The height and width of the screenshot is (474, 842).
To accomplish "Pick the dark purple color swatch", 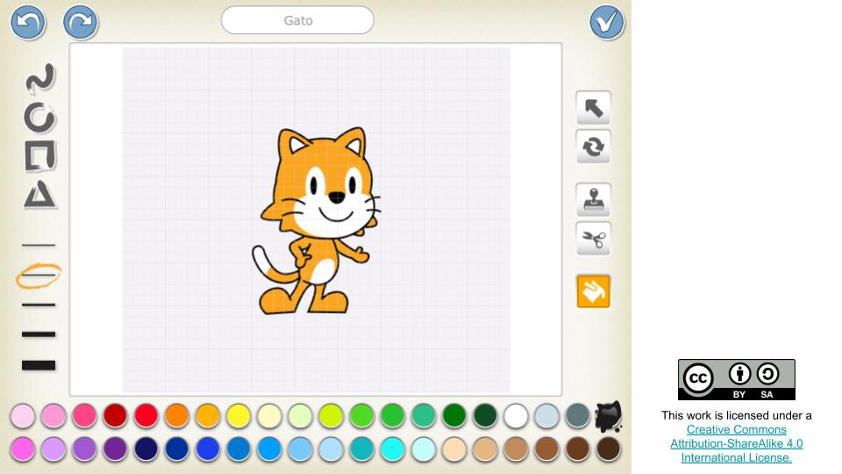I will 115,449.
